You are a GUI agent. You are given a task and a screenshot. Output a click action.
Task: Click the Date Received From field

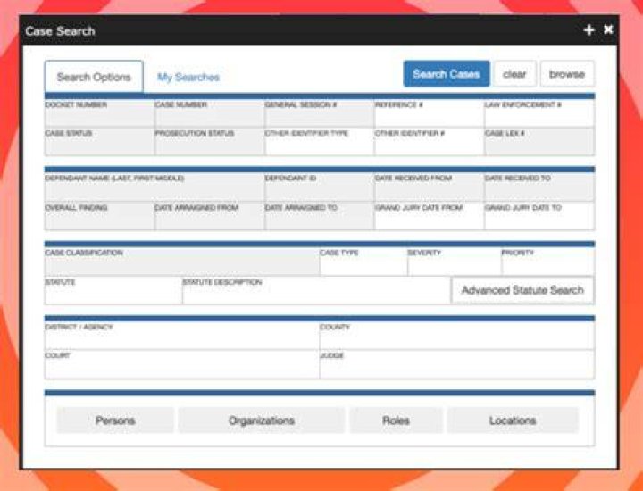coord(429,187)
